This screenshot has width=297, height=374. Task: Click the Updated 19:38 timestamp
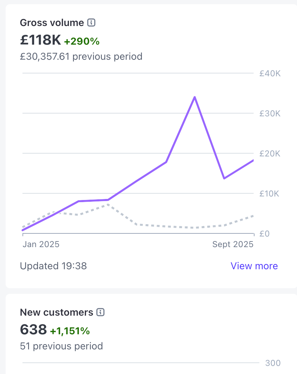[x=53, y=266]
